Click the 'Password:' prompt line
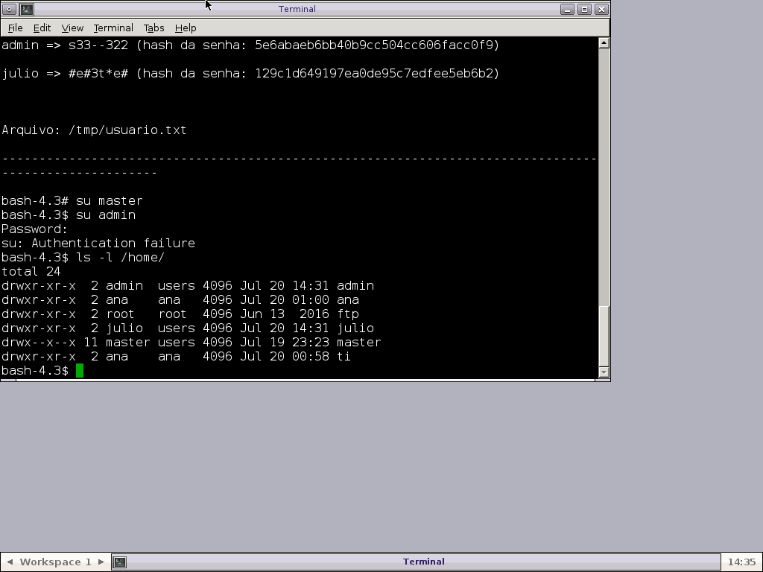The width and height of the screenshot is (763, 572). (34, 229)
